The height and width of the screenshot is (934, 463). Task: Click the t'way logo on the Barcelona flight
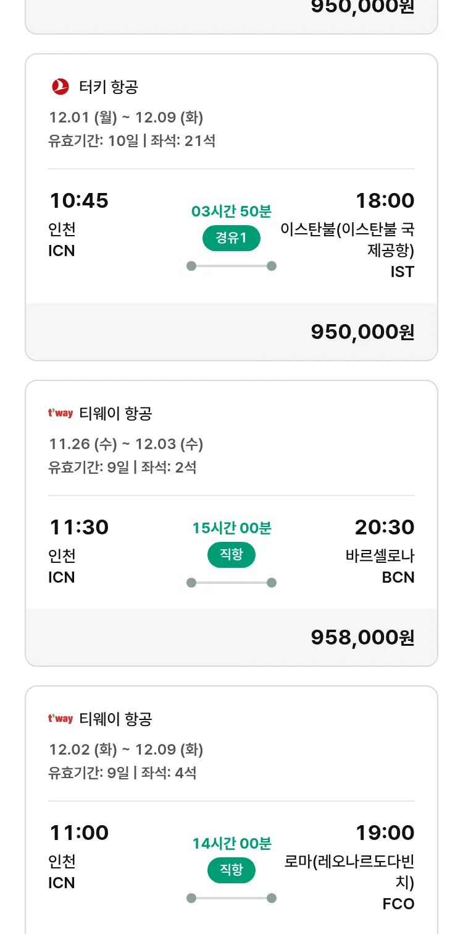(x=60, y=413)
